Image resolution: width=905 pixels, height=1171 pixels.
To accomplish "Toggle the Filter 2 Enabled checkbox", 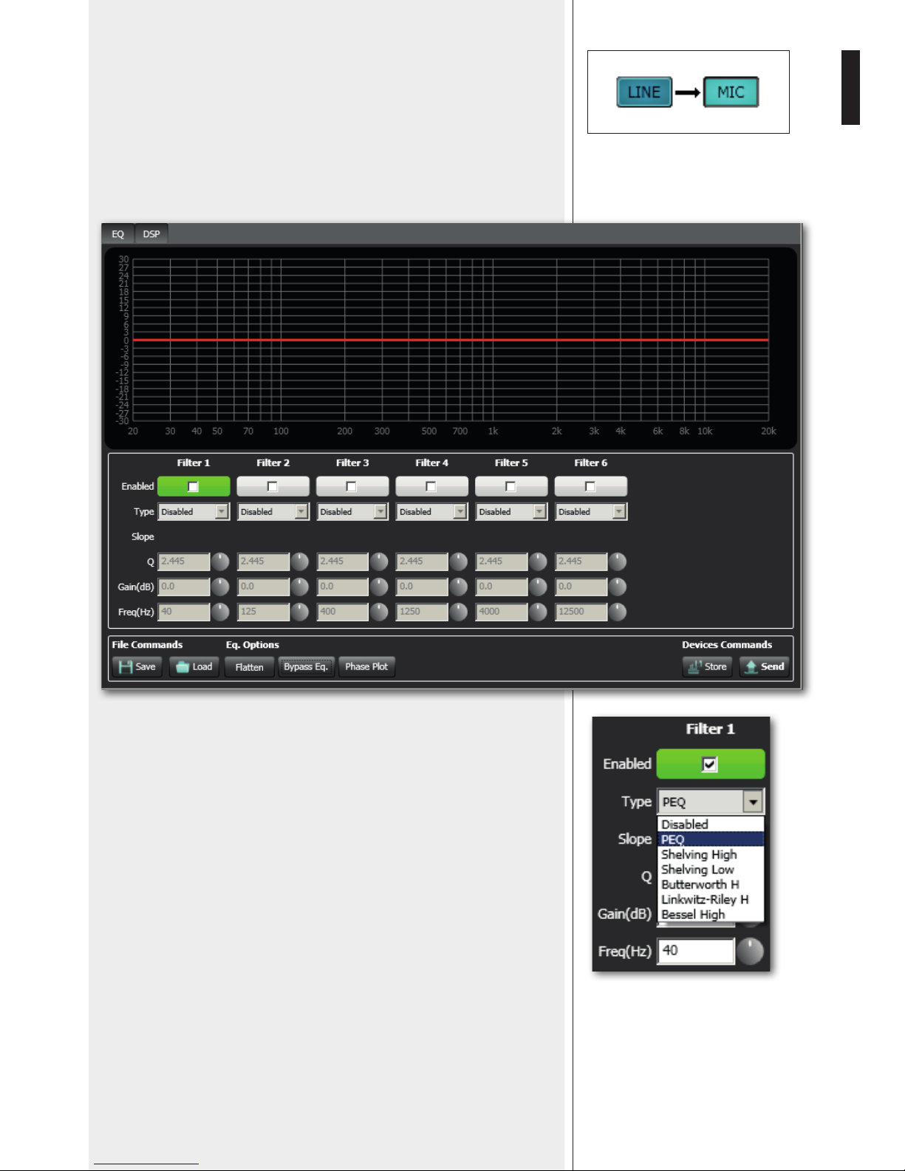I will click(273, 486).
